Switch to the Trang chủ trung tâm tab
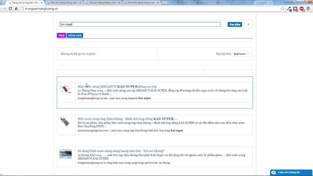 tap(25, 3)
